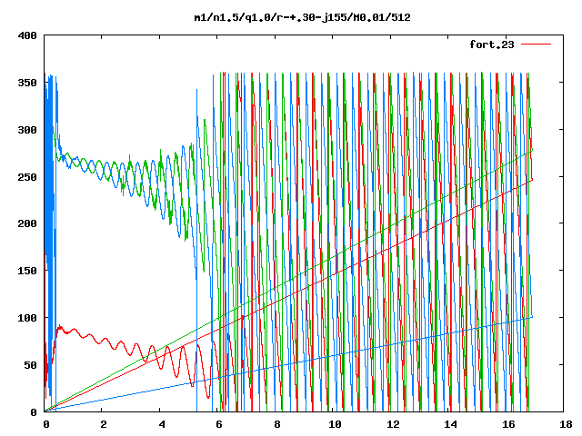Screen dimensions: 582x436
Task: Click the plot title m1/n1.5/q1.0/r-+.30-j155/M0.01/512
Action: 303,17
